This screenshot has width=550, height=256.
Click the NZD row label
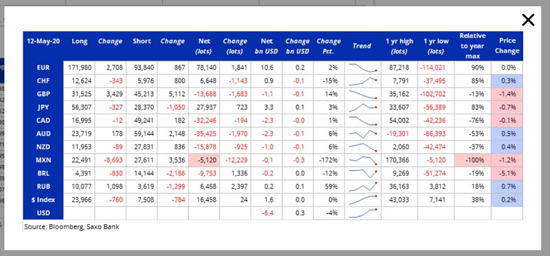43,147
